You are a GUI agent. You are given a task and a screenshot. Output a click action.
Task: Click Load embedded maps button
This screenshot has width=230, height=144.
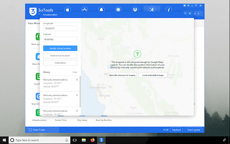tap(153, 75)
